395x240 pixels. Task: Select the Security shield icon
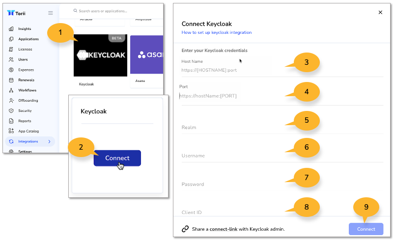click(x=11, y=111)
